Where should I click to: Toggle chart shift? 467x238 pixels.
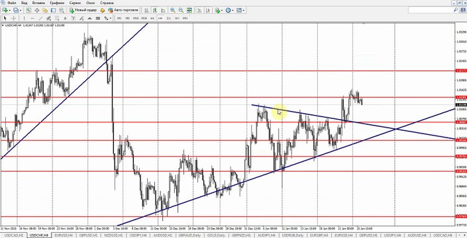207,11
